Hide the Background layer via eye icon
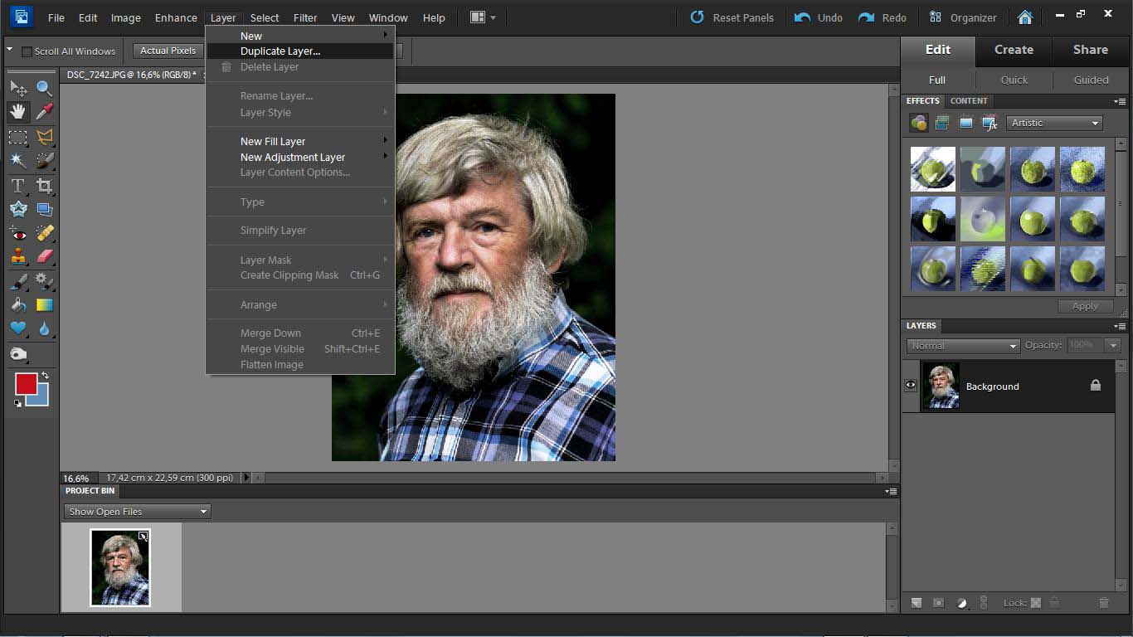 pyautogui.click(x=911, y=386)
